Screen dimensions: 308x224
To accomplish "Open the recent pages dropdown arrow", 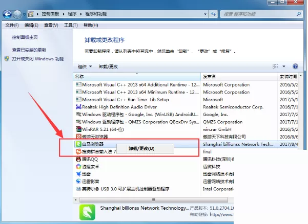I will click(25, 14).
